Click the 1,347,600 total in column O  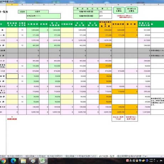click(x=144, y=112)
